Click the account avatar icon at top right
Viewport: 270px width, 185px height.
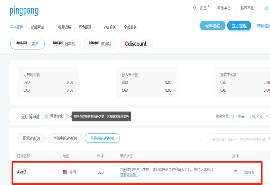click(266, 8)
